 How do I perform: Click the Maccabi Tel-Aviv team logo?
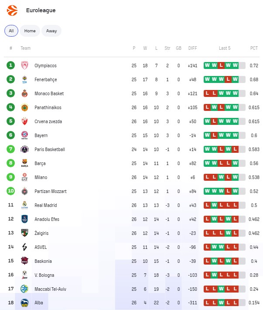pyautogui.click(x=24, y=289)
